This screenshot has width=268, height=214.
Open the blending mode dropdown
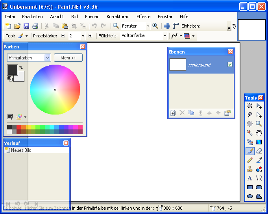[193, 36]
